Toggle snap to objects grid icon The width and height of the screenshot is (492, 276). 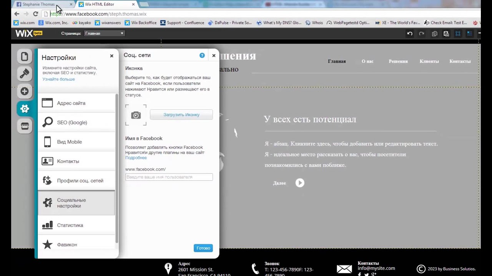point(469,34)
